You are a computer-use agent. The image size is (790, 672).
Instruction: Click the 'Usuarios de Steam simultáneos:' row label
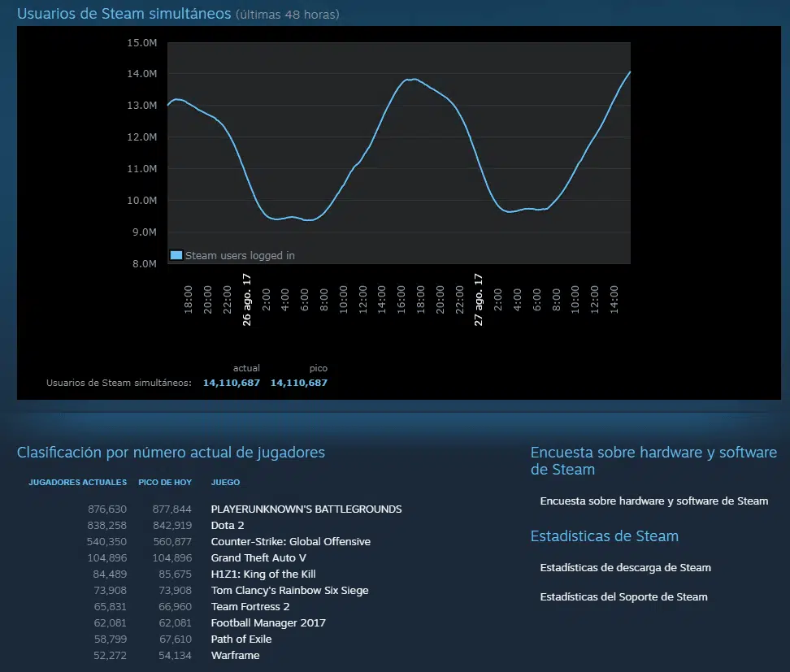[119, 383]
